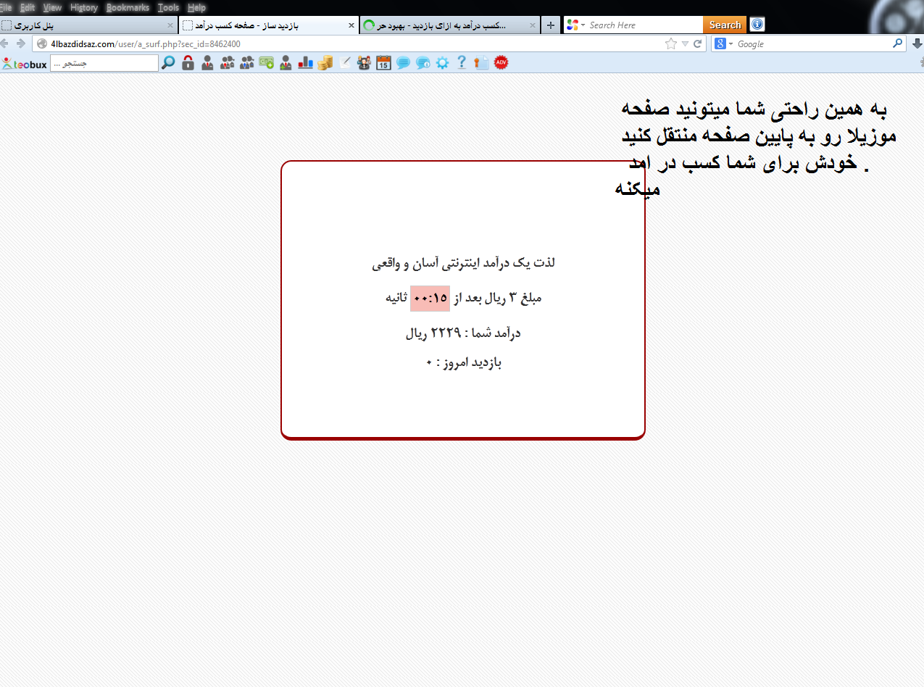The height and width of the screenshot is (687, 924).
Task: Open the calendar icon showing 15
Action: 383,63
